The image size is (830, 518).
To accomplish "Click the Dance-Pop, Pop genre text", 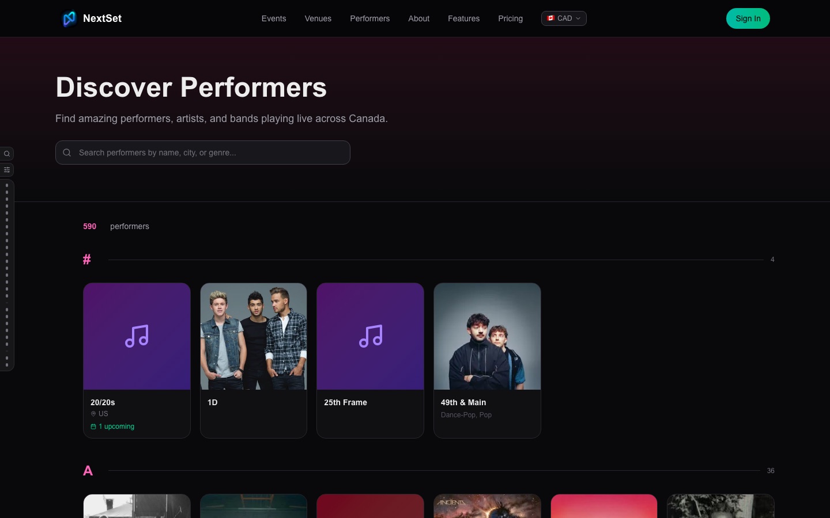I will pyautogui.click(x=466, y=415).
